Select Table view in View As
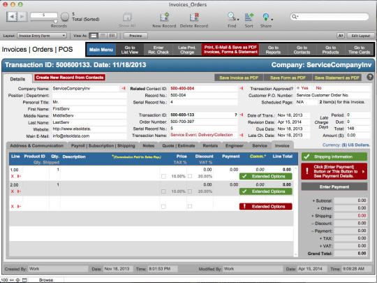 [112, 36]
